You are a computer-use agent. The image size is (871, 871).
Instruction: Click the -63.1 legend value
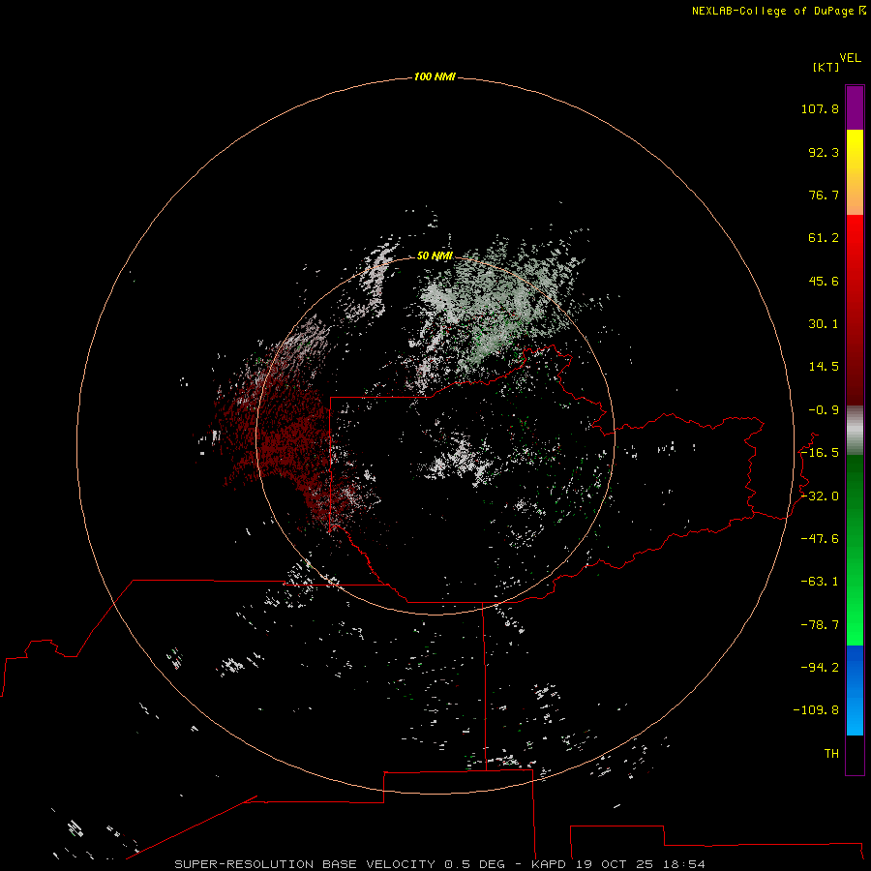[820, 582]
